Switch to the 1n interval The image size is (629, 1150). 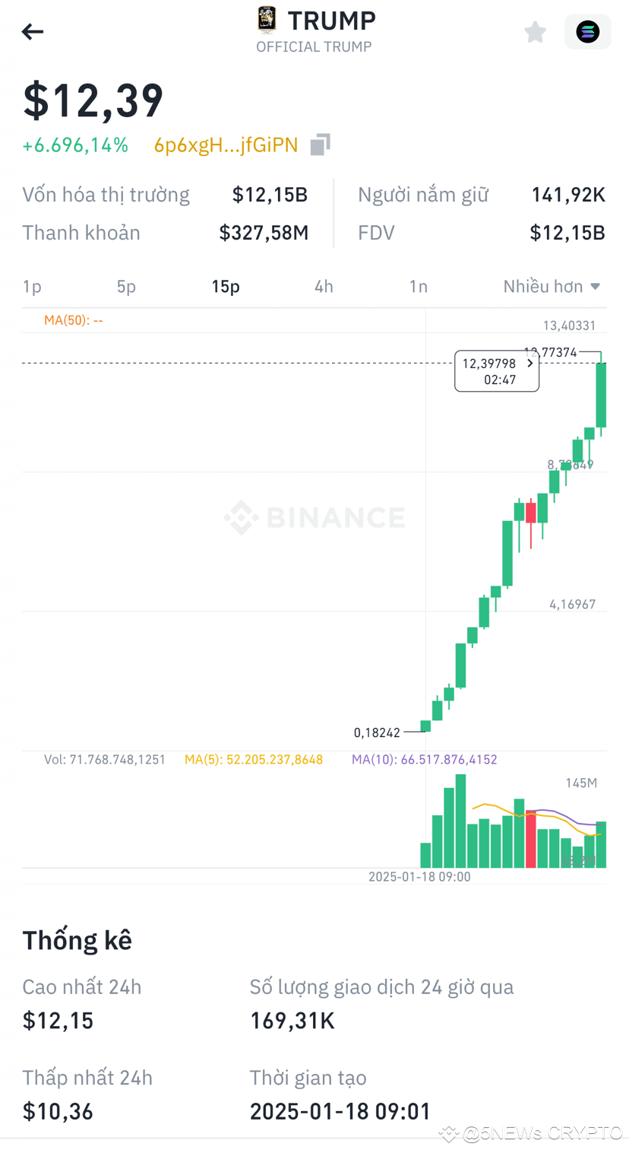418,286
